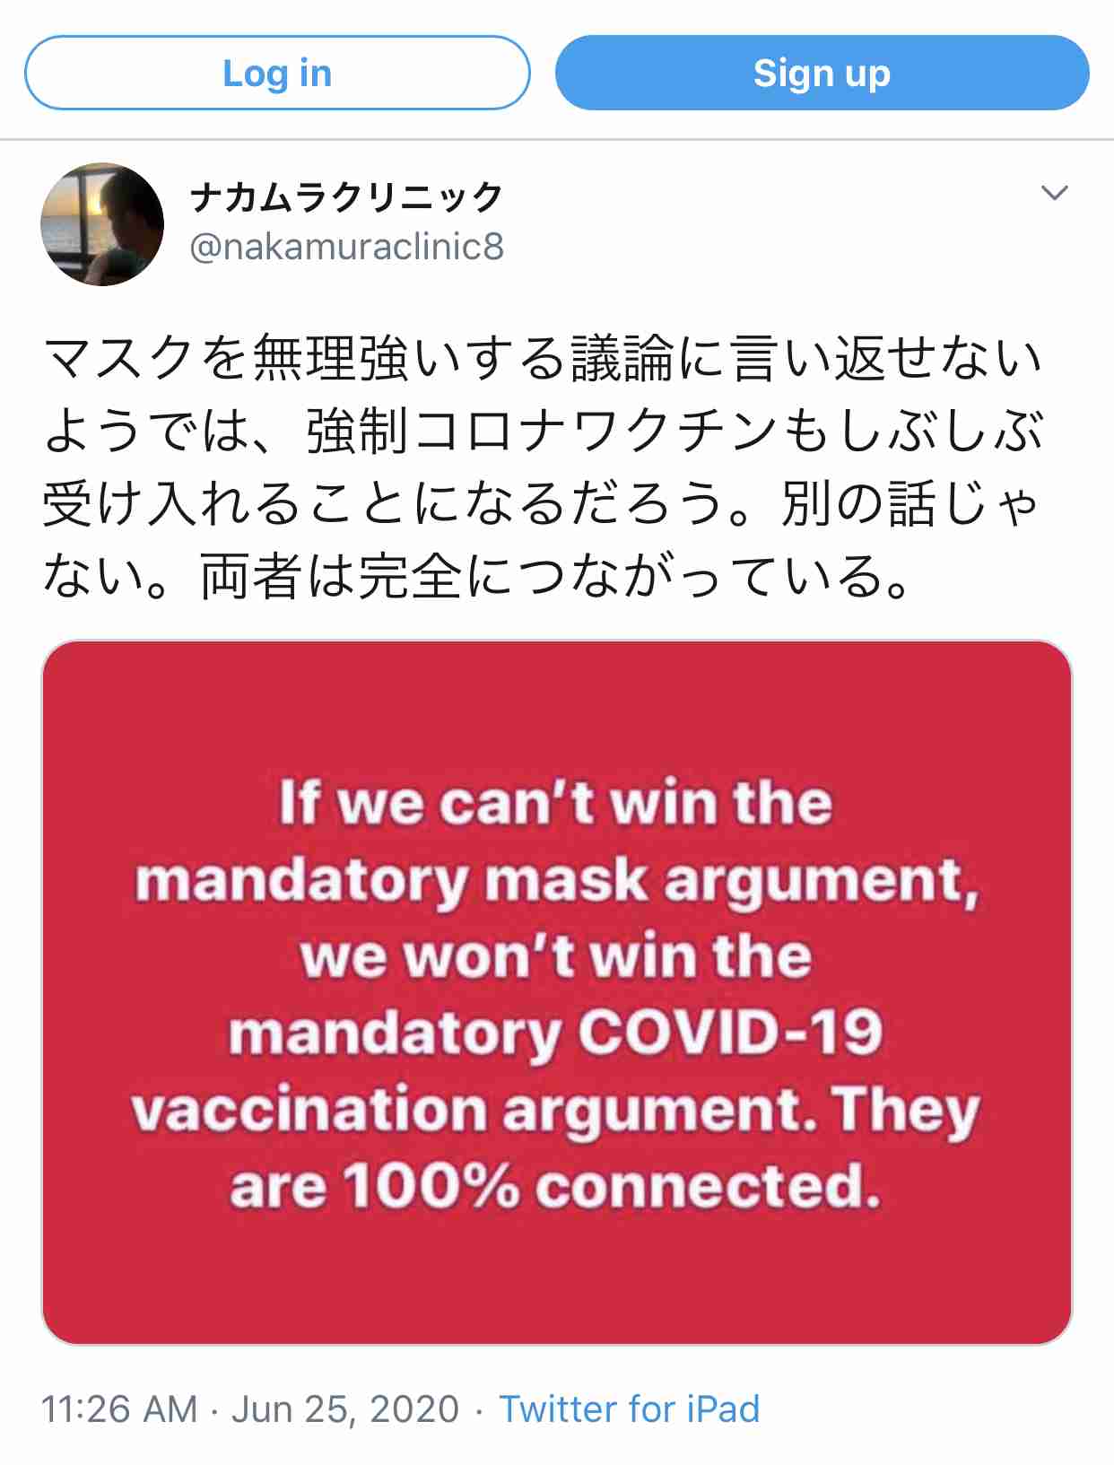Click "we won't win the" line in image
The height and width of the screenshot is (1465, 1114).
(x=556, y=956)
